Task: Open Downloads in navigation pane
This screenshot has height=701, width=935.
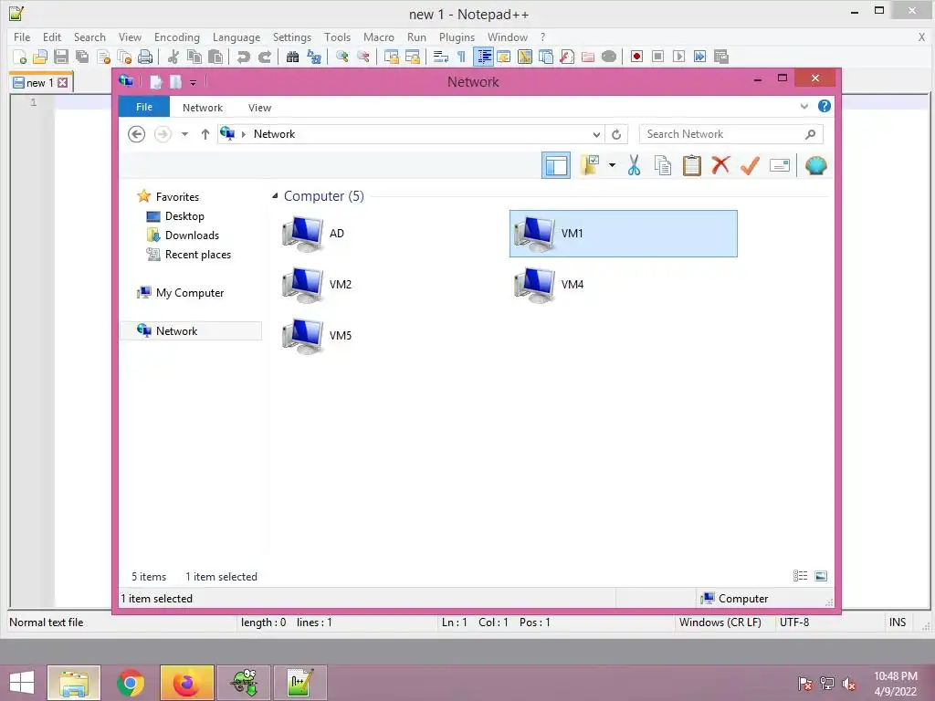Action: (x=192, y=235)
